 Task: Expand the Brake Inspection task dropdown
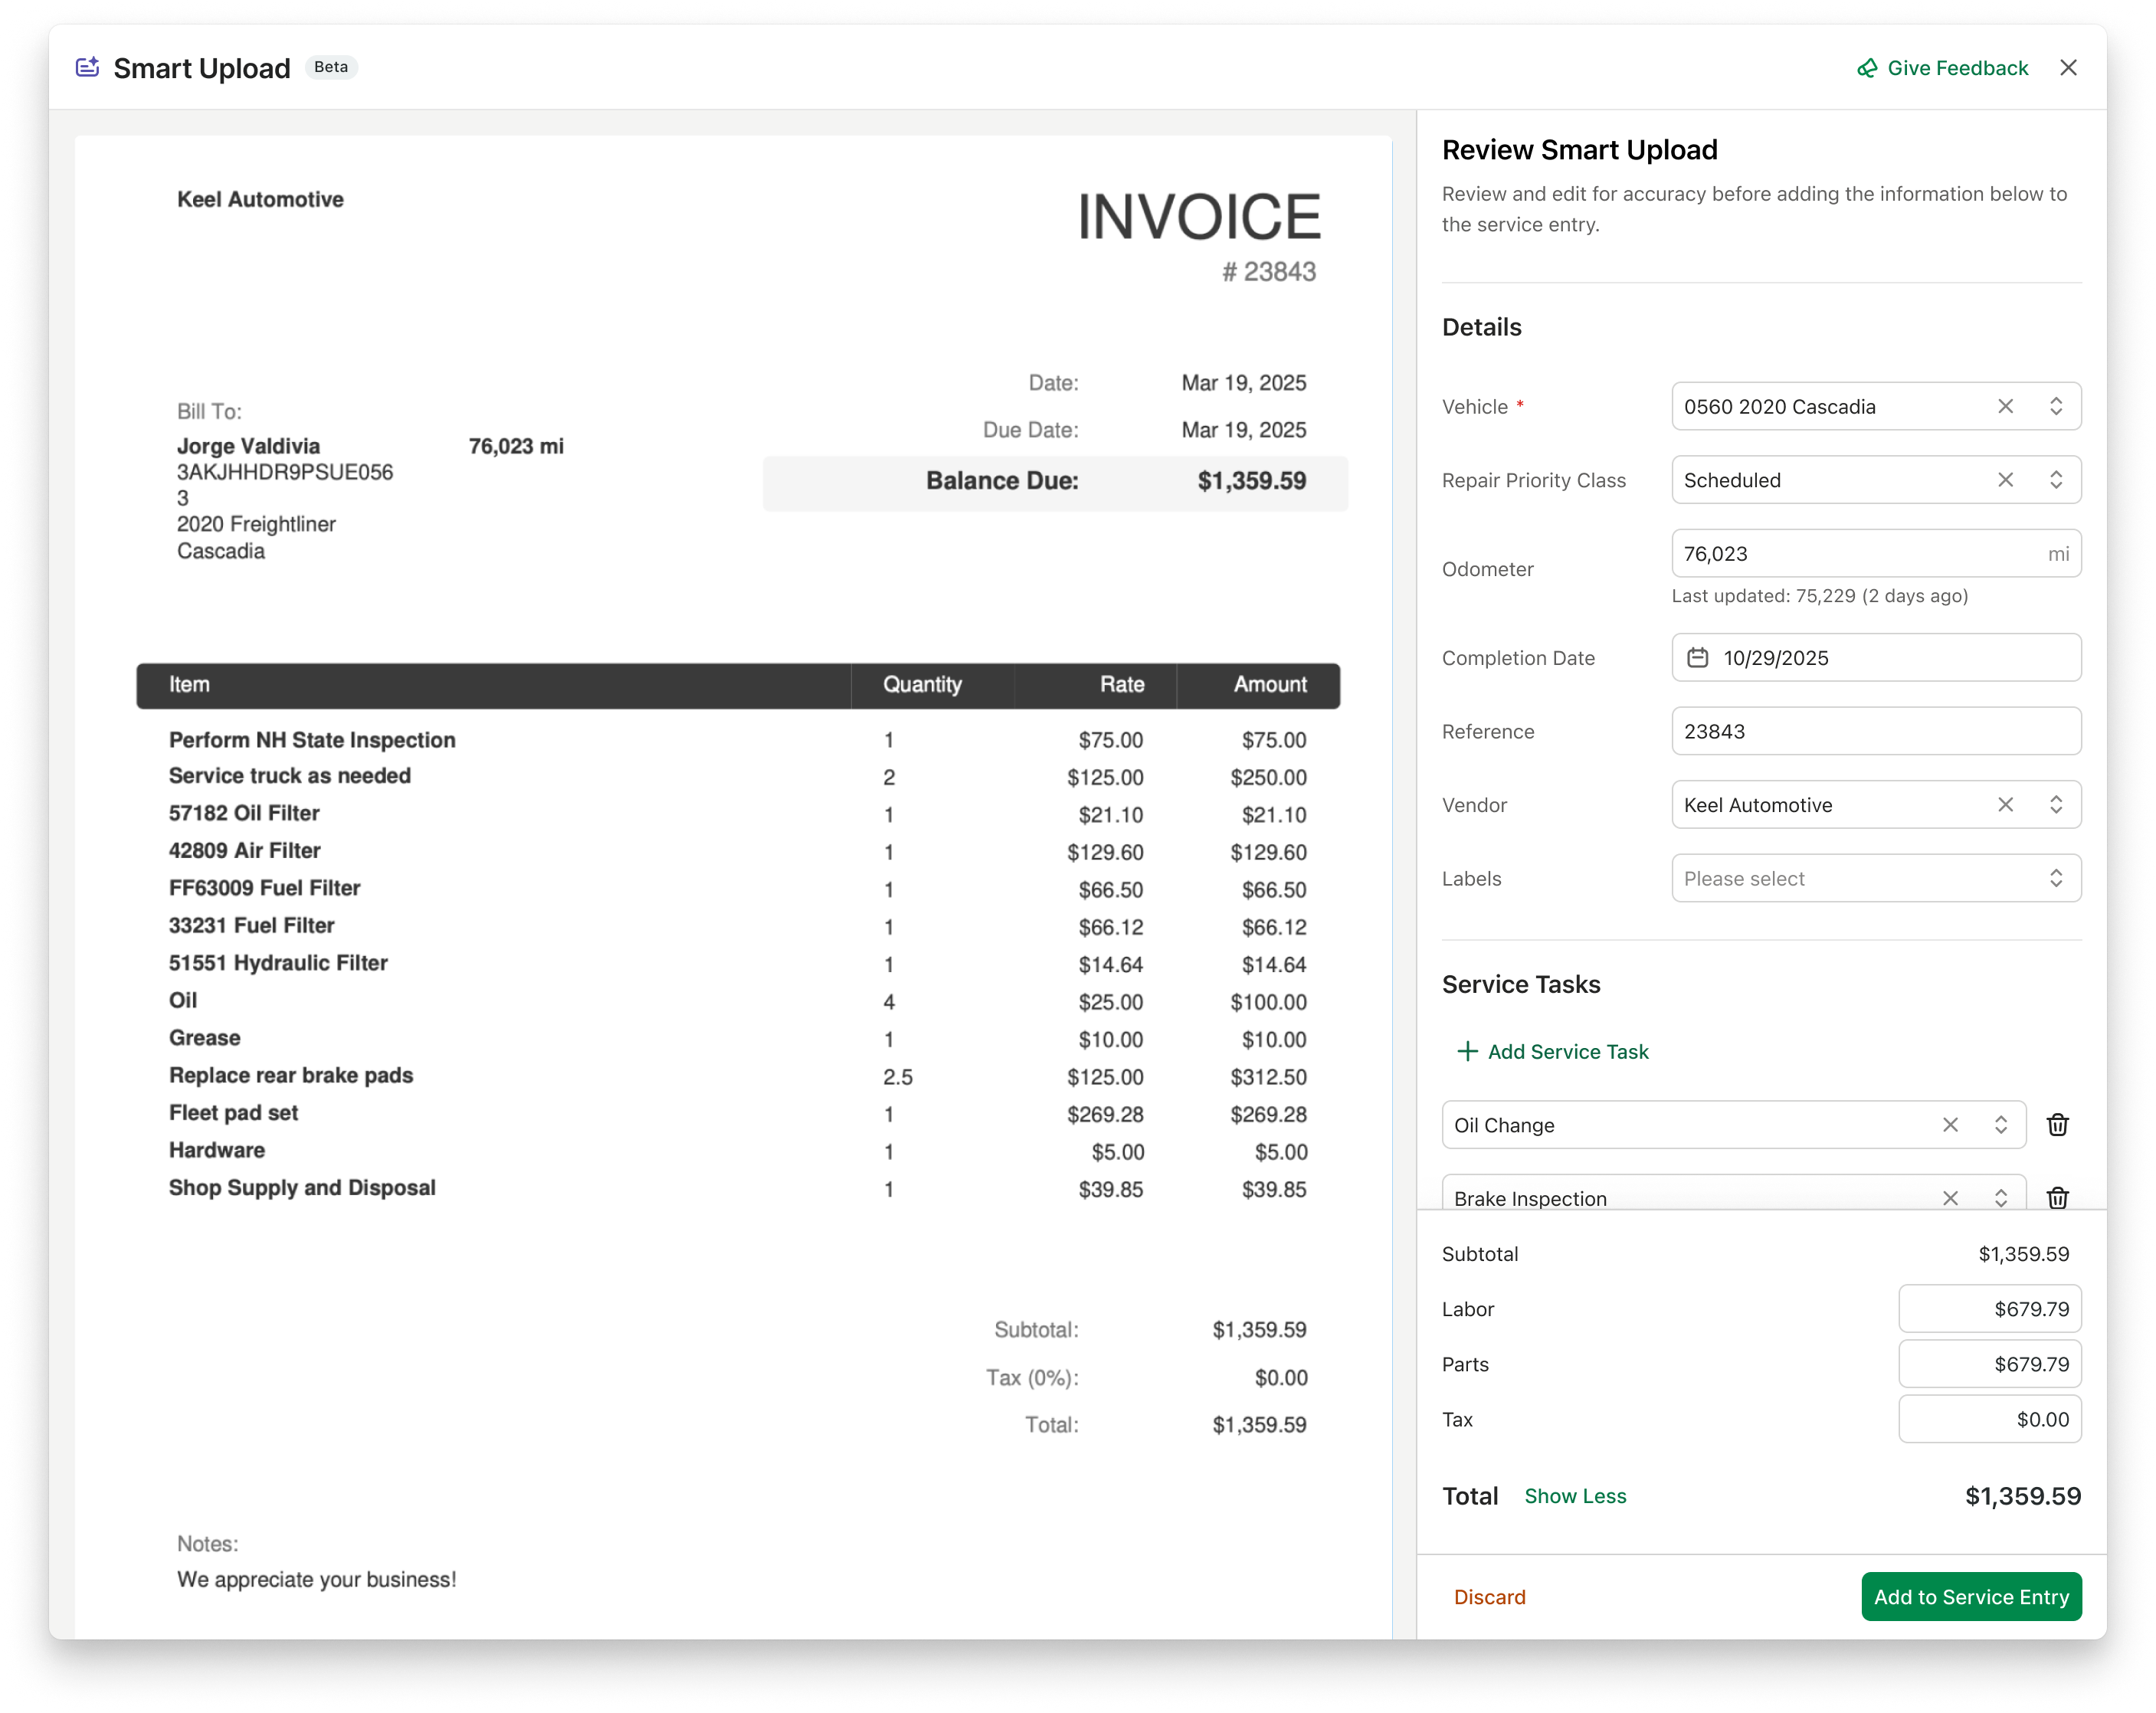2001,1198
